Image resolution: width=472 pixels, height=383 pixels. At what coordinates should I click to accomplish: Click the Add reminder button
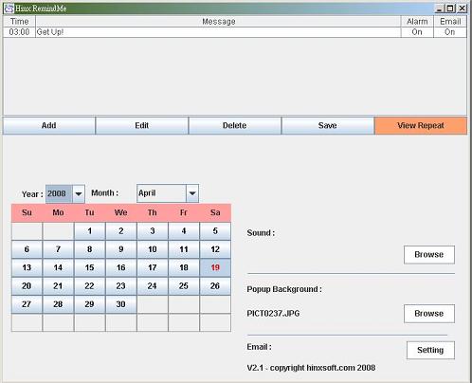(x=49, y=125)
